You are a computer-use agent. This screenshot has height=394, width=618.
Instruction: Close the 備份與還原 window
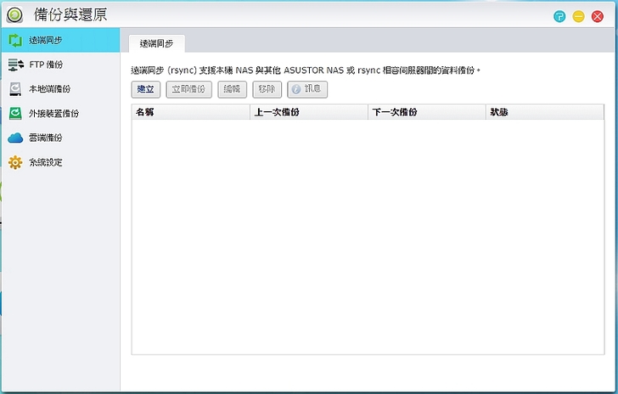point(598,16)
